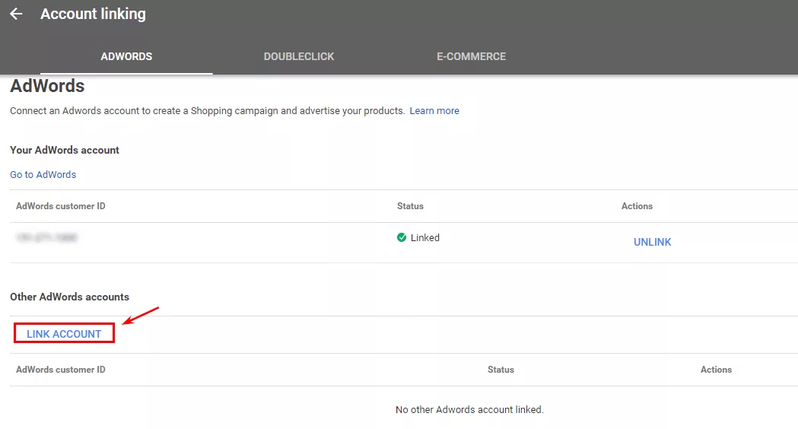Viewport: 798px width, 429px height.
Task: Click the green Linked status checkmark
Action: [402, 237]
